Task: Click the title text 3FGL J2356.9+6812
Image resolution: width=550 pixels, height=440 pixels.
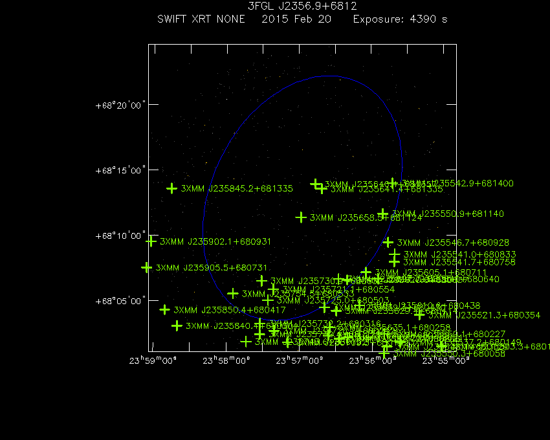Action: coord(302,6)
